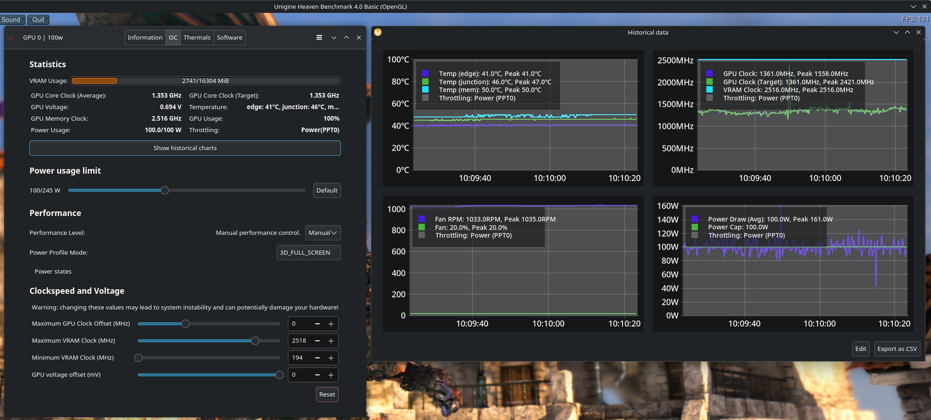The height and width of the screenshot is (420, 931).
Task: Focus the Maximum VRAM Clock 2518 field
Action: point(299,341)
